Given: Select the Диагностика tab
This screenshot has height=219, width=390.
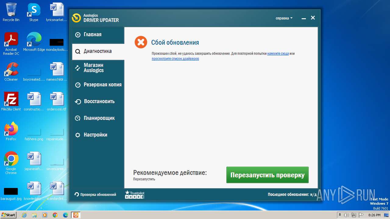Looking at the screenshot, I should tap(98, 51).
